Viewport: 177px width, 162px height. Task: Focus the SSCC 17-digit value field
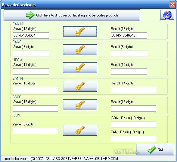pyautogui.click(x=35, y=108)
